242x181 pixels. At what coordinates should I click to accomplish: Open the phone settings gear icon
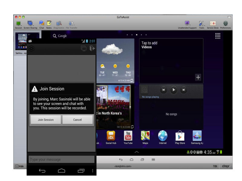tap(31, 49)
